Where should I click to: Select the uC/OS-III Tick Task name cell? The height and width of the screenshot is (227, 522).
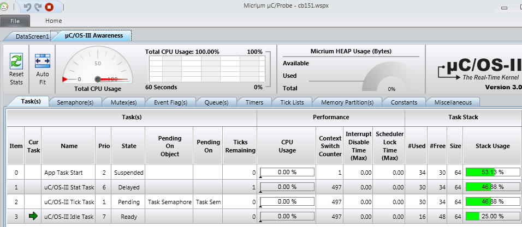(69, 202)
